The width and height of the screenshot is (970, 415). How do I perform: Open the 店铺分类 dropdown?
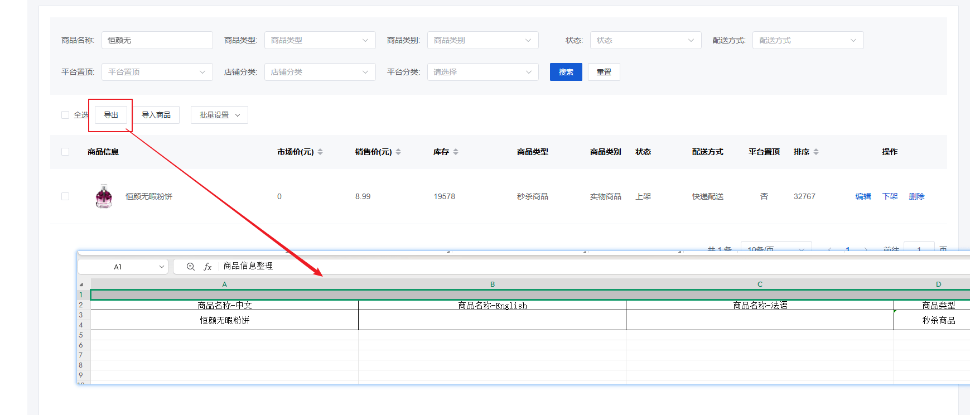[320, 72]
